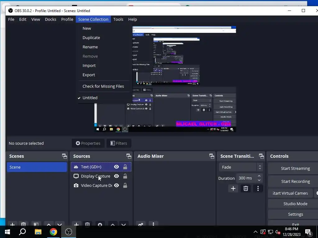Undock the Scenes panel with its float icon
The image size is (318, 238).
[65, 156]
